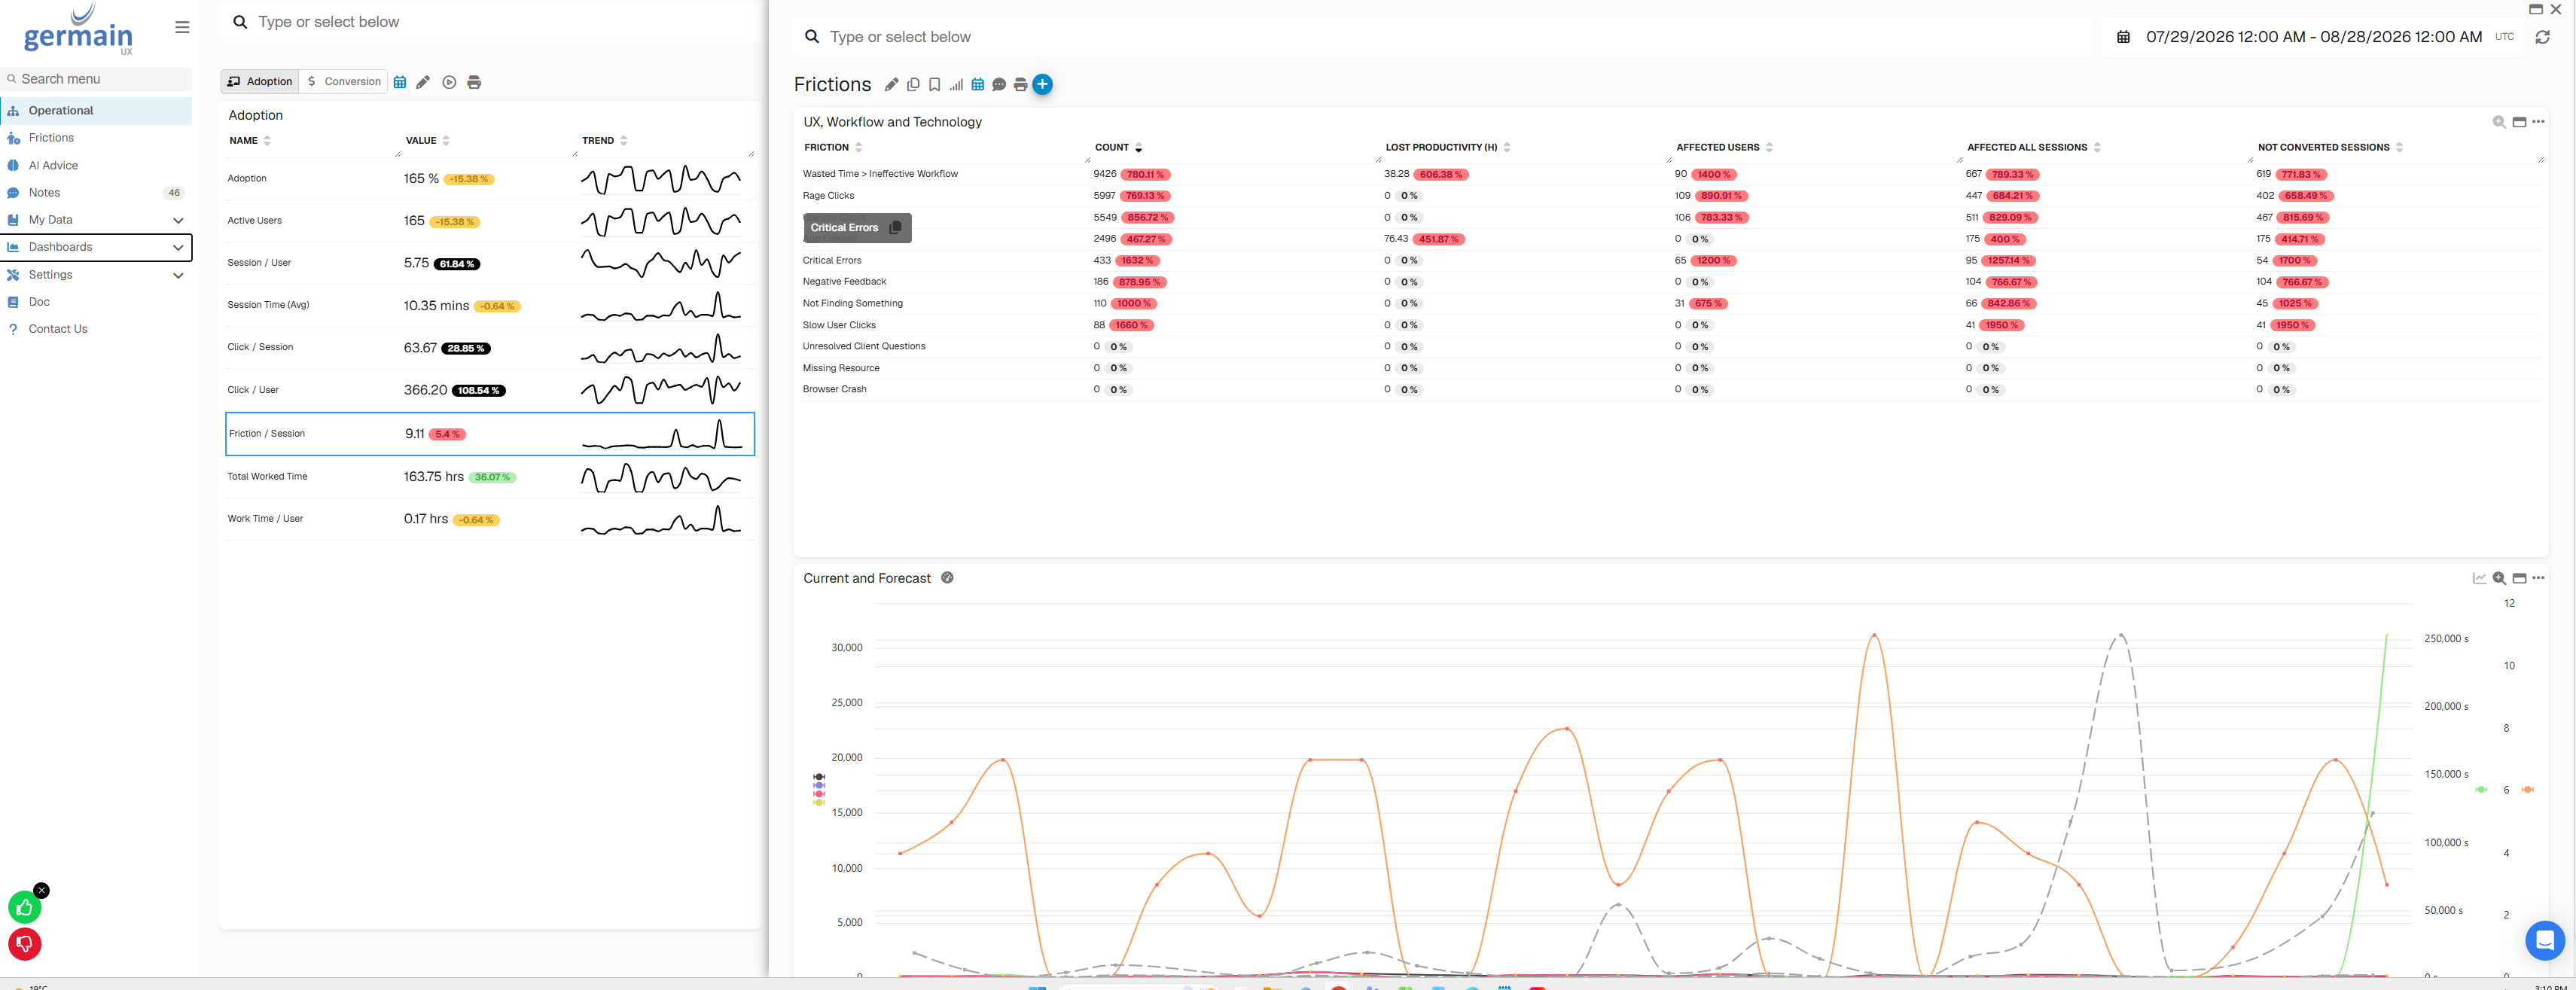
Task: Print the Adoption panel
Action: (x=474, y=82)
